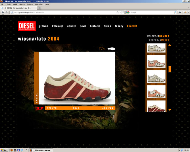Screen dimensions: 190x152
Task: Click the network tray icon
Action: click(182, 150)
